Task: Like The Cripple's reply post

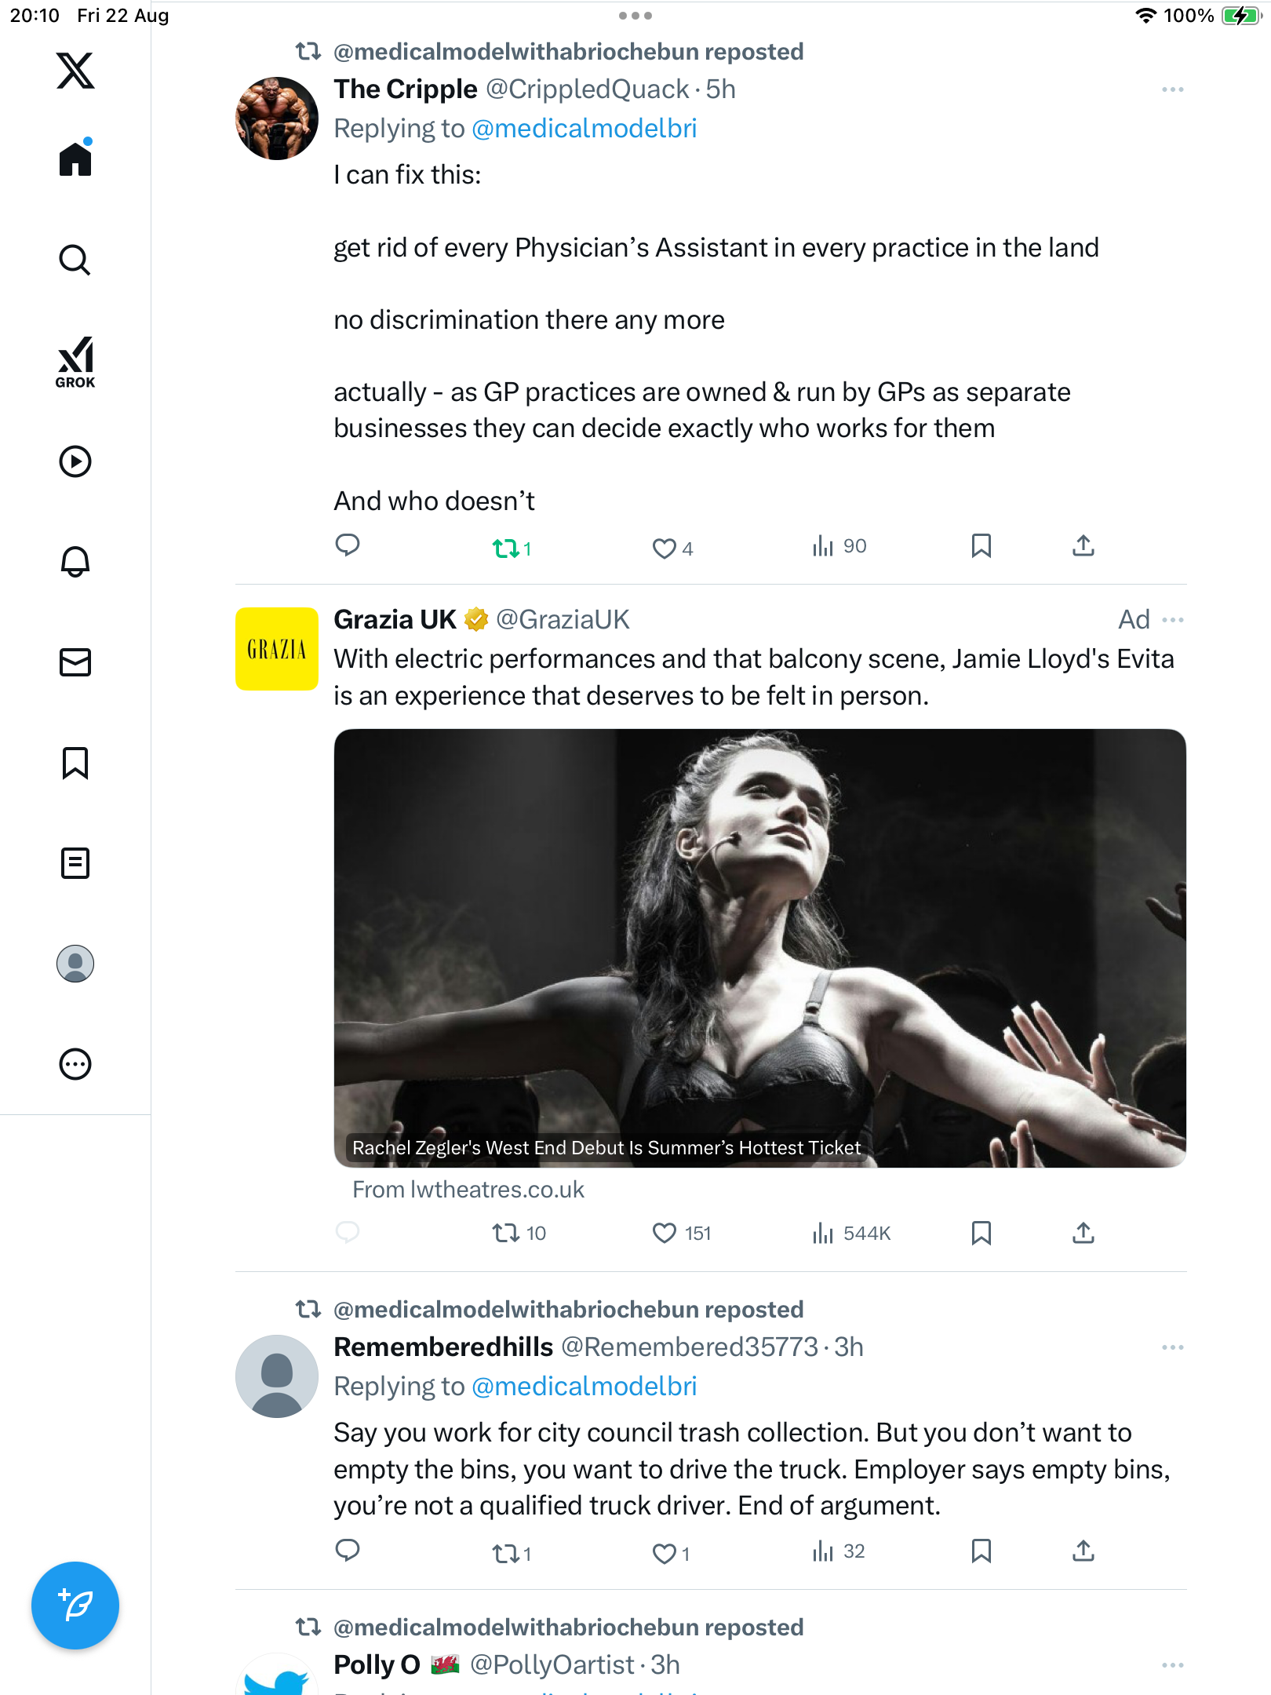Action: [x=665, y=548]
